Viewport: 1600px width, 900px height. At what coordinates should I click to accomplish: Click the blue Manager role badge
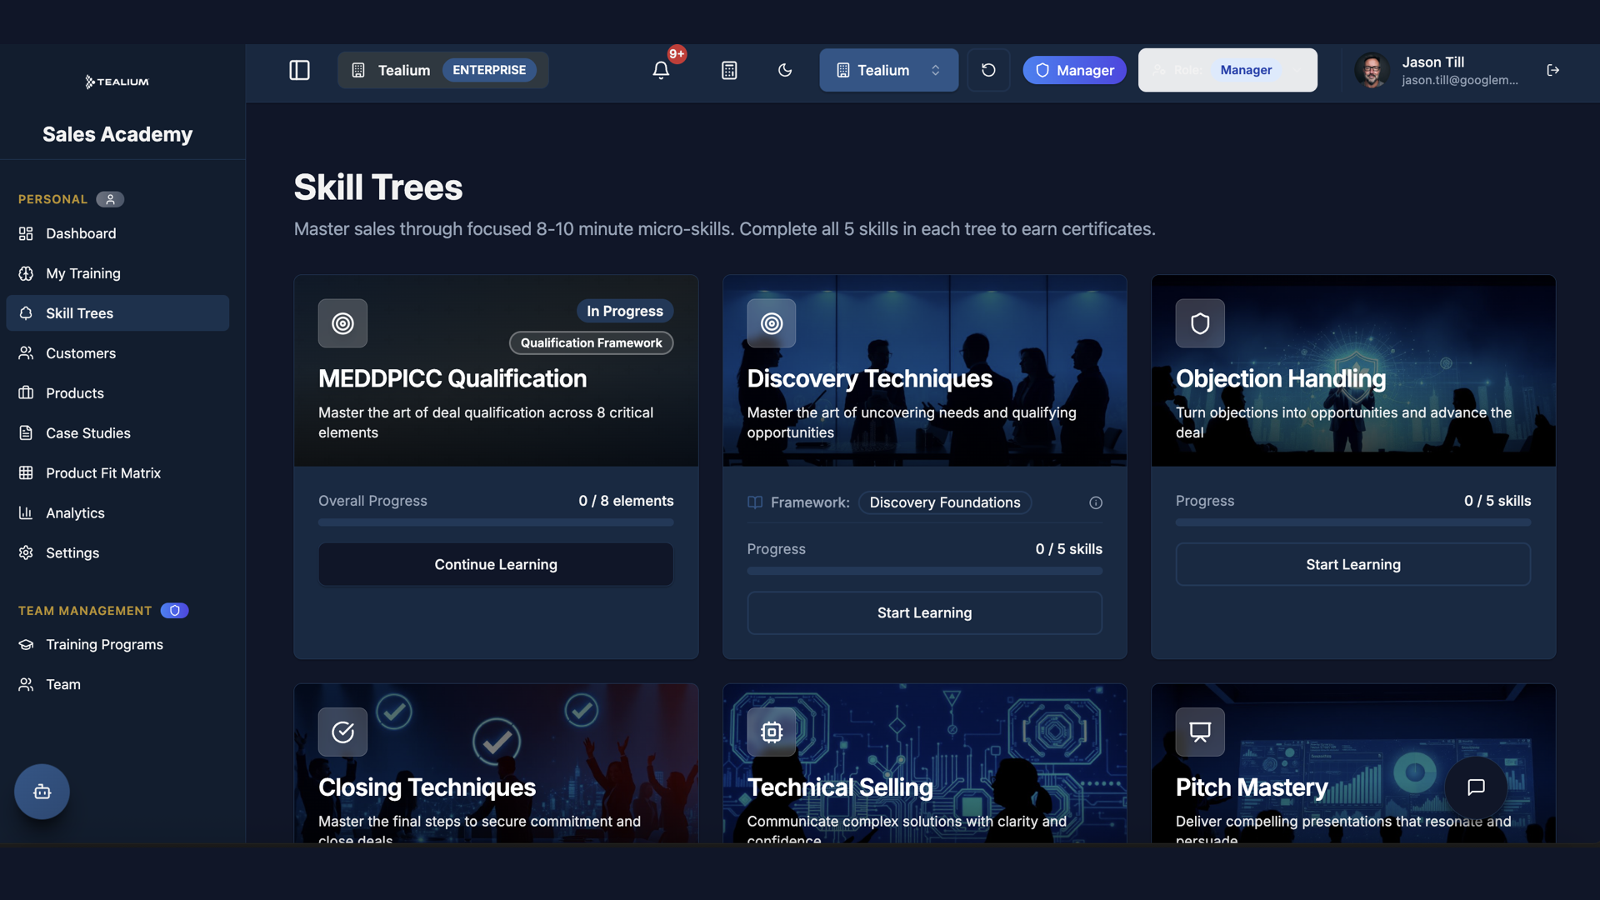click(x=1074, y=70)
